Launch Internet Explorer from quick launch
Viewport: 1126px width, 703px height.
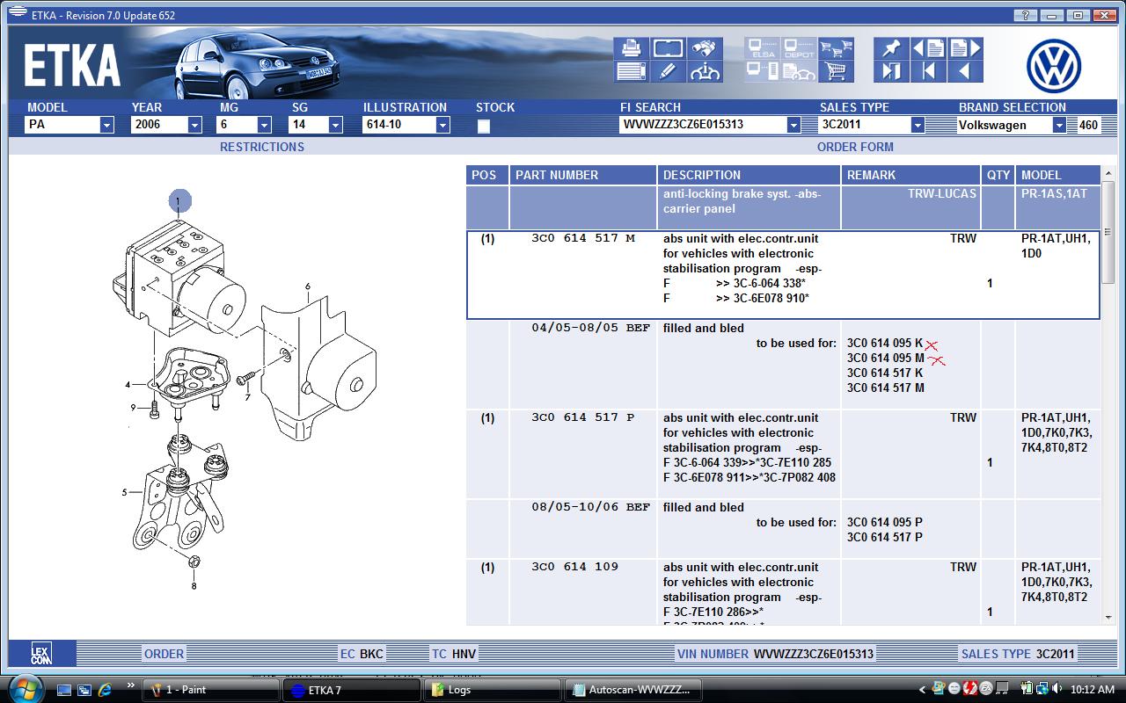click(105, 690)
